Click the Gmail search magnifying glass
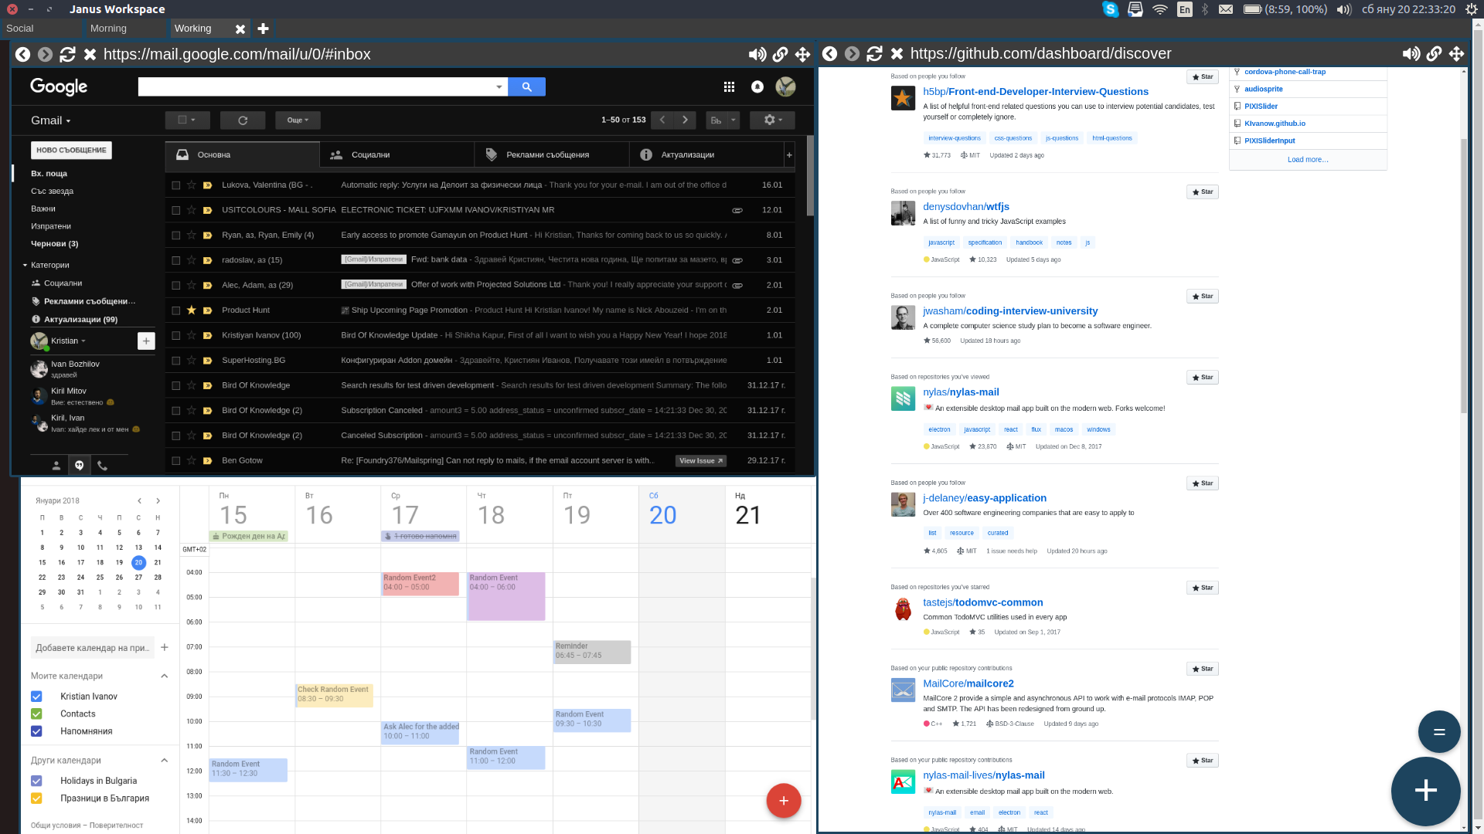 coord(526,86)
